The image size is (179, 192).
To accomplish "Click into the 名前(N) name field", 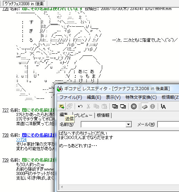I will pyautogui.click(x=103, y=124).
